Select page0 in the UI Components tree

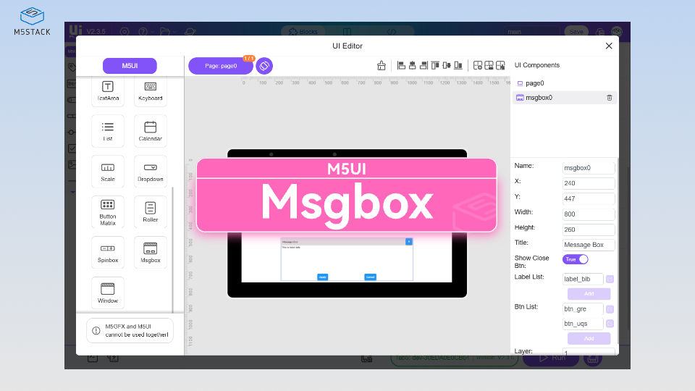pyautogui.click(x=535, y=83)
